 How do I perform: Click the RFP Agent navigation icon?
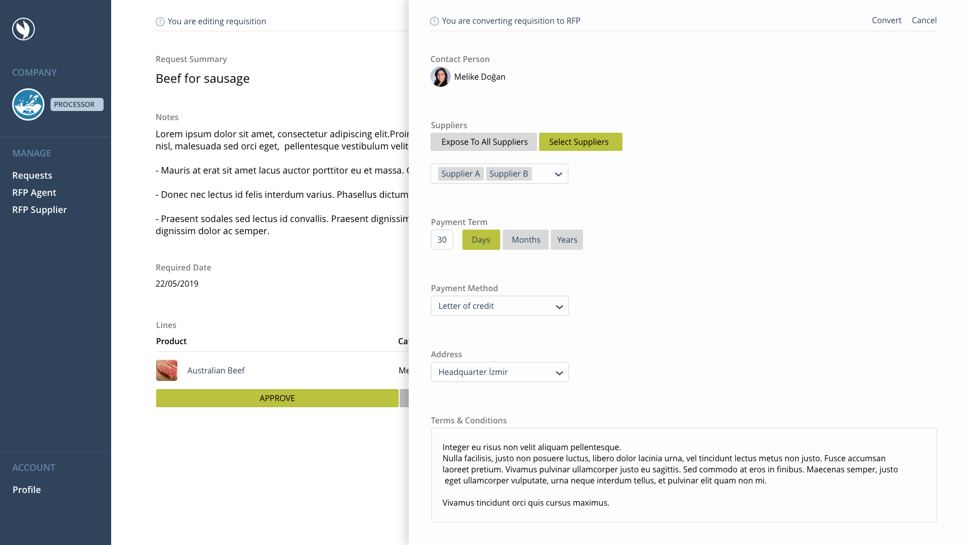[x=33, y=192]
